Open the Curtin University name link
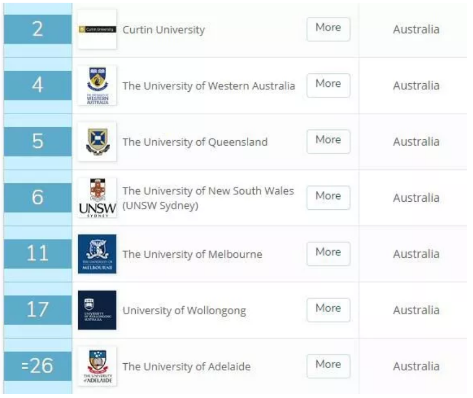The width and height of the screenshot is (473, 398). click(x=163, y=30)
